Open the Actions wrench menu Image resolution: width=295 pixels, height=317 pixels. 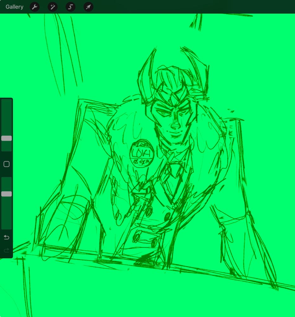pos(35,7)
